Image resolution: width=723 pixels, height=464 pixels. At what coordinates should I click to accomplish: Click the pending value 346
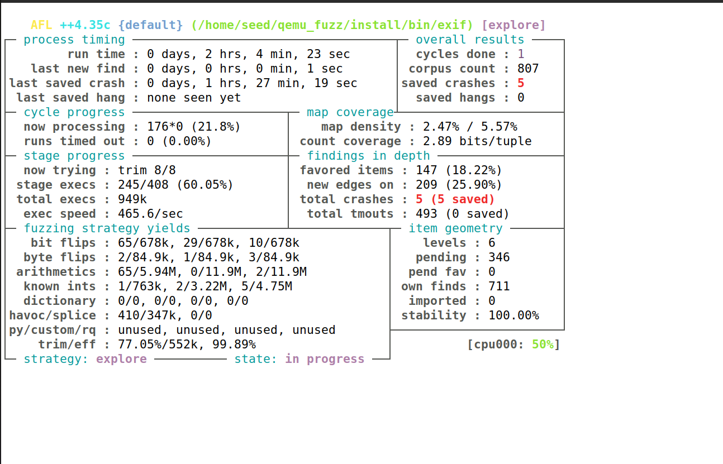coord(499,257)
